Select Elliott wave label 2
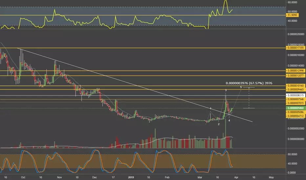306x180 pixels. [x=219, y=124]
